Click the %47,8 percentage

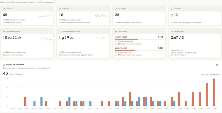(x=160, y=37)
